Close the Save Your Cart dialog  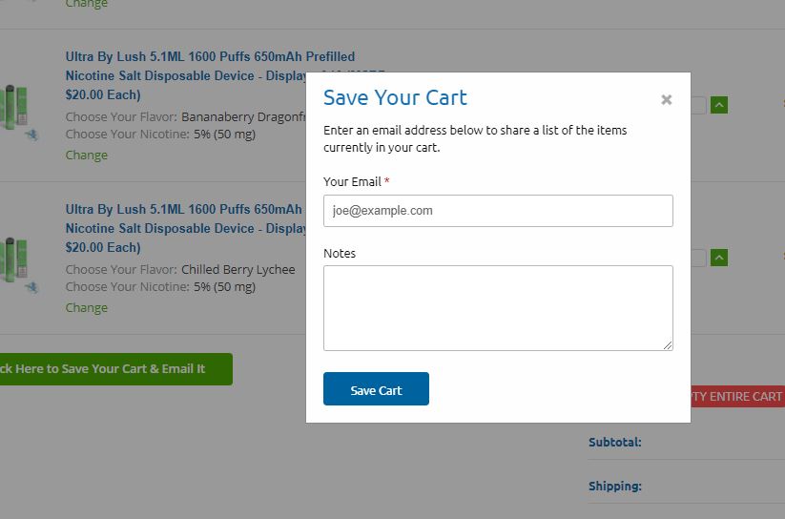(x=667, y=99)
